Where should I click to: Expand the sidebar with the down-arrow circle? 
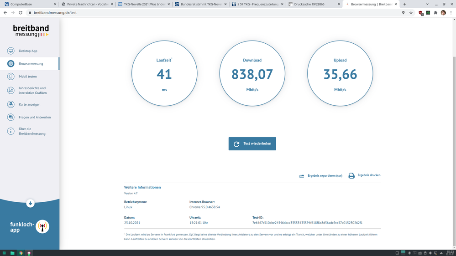pyautogui.click(x=30, y=203)
